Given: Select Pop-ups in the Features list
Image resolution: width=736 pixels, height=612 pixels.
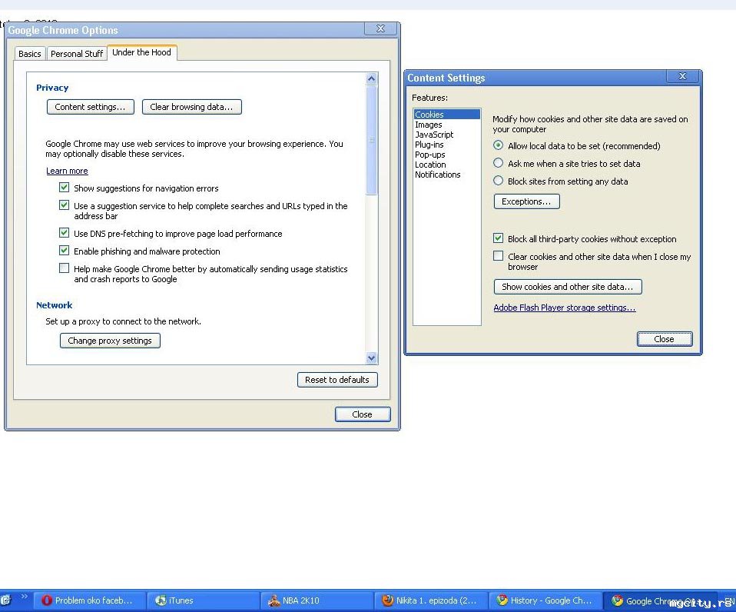Looking at the screenshot, I should [446, 155].
